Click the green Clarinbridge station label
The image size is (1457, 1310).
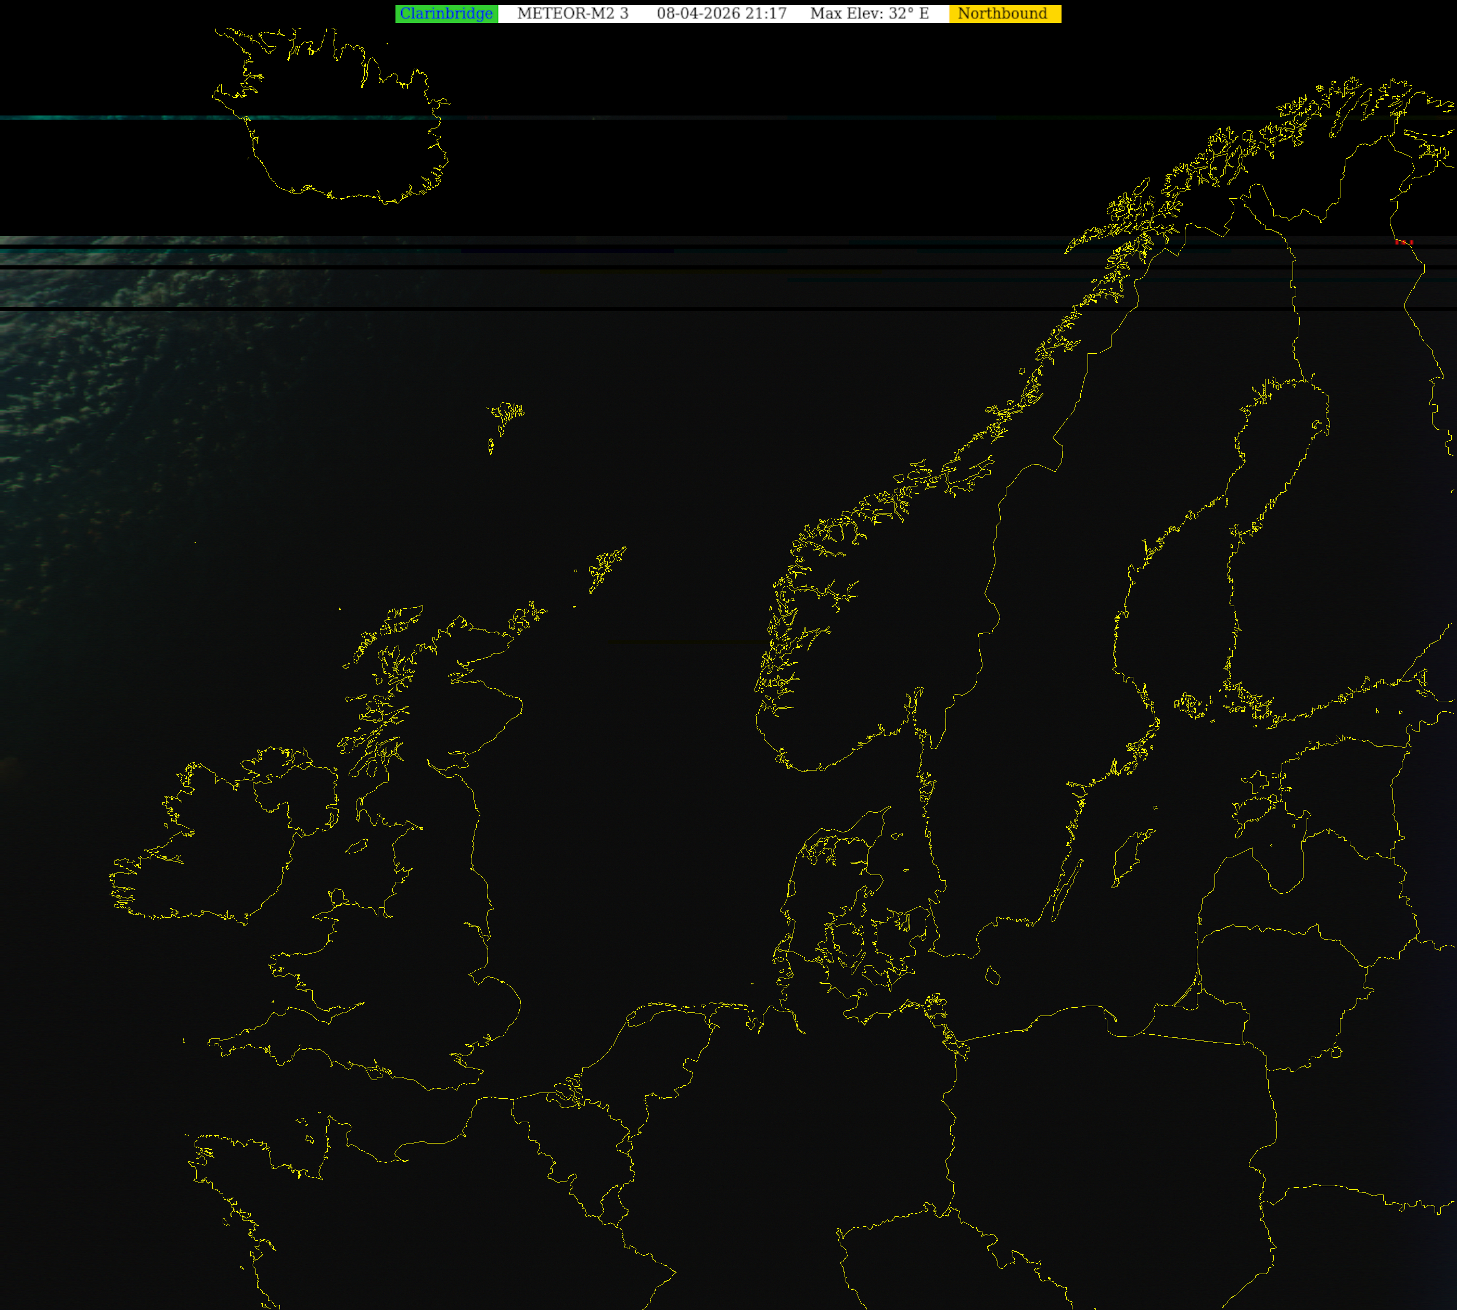tap(446, 14)
